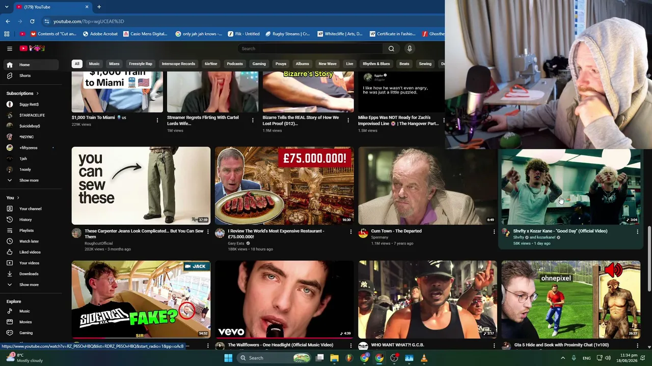Screen dimensions: 652x366
Task: Click the YouTube search field
Action: pyautogui.click(x=310, y=48)
